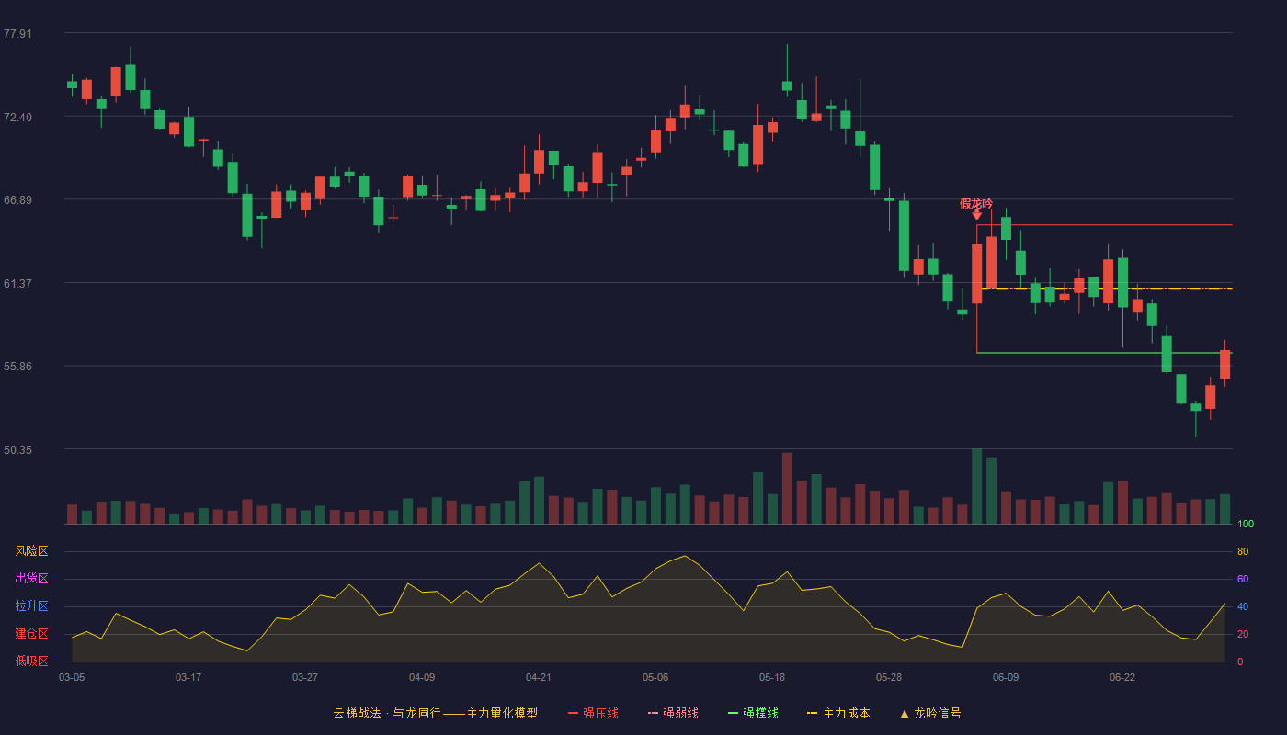Image resolution: width=1287 pixels, height=735 pixels.
Task: Click the 66.89 price axis label
Action: click(x=17, y=200)
